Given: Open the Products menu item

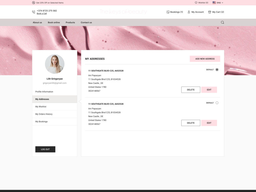Looking at the screenshot, I should point(70,23).
